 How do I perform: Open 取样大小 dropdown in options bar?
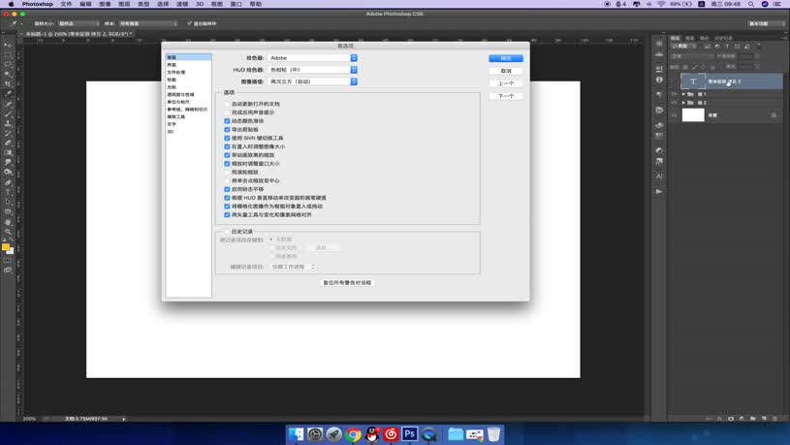[79, 23]
